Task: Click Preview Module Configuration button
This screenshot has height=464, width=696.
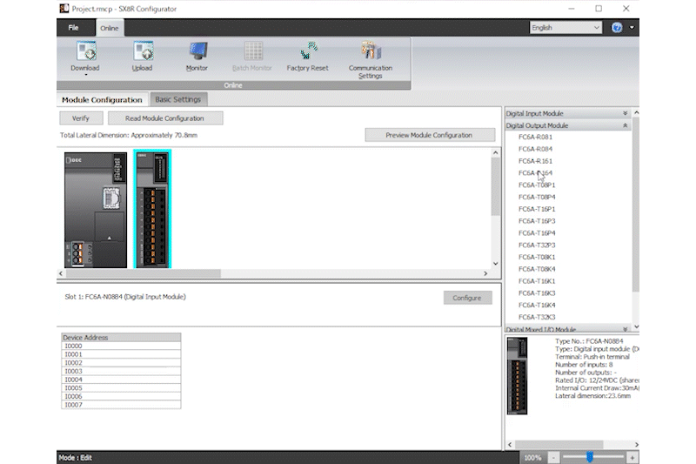Action: point(429,135)
